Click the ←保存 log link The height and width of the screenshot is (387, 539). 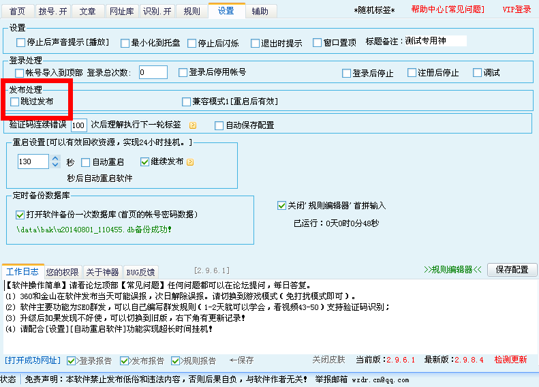(242, 360)
